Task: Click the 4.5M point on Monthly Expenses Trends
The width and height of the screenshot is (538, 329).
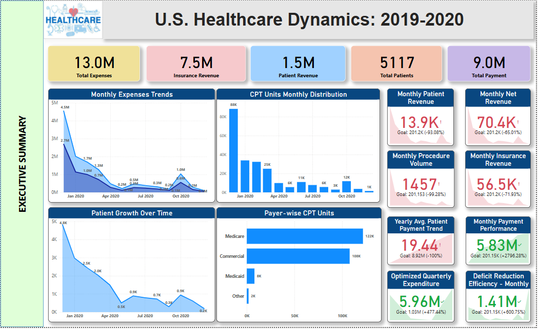Action: 64,111
